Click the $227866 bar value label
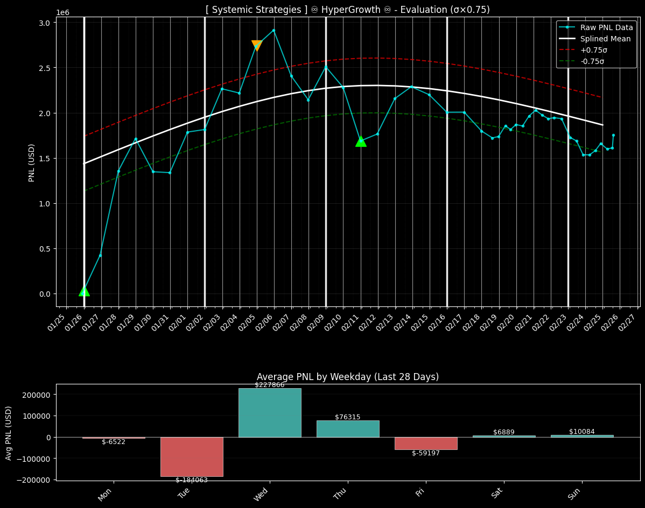This screenshot has width=645, height=508. 270,385
